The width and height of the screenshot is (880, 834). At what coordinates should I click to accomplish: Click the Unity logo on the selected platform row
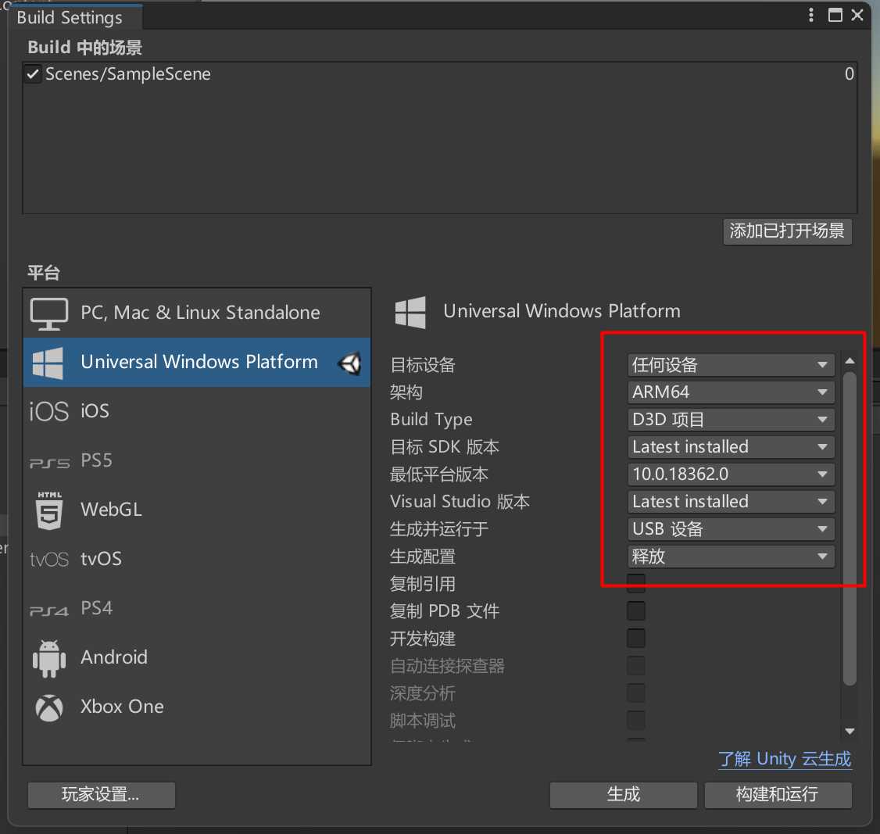click(349, 363)
